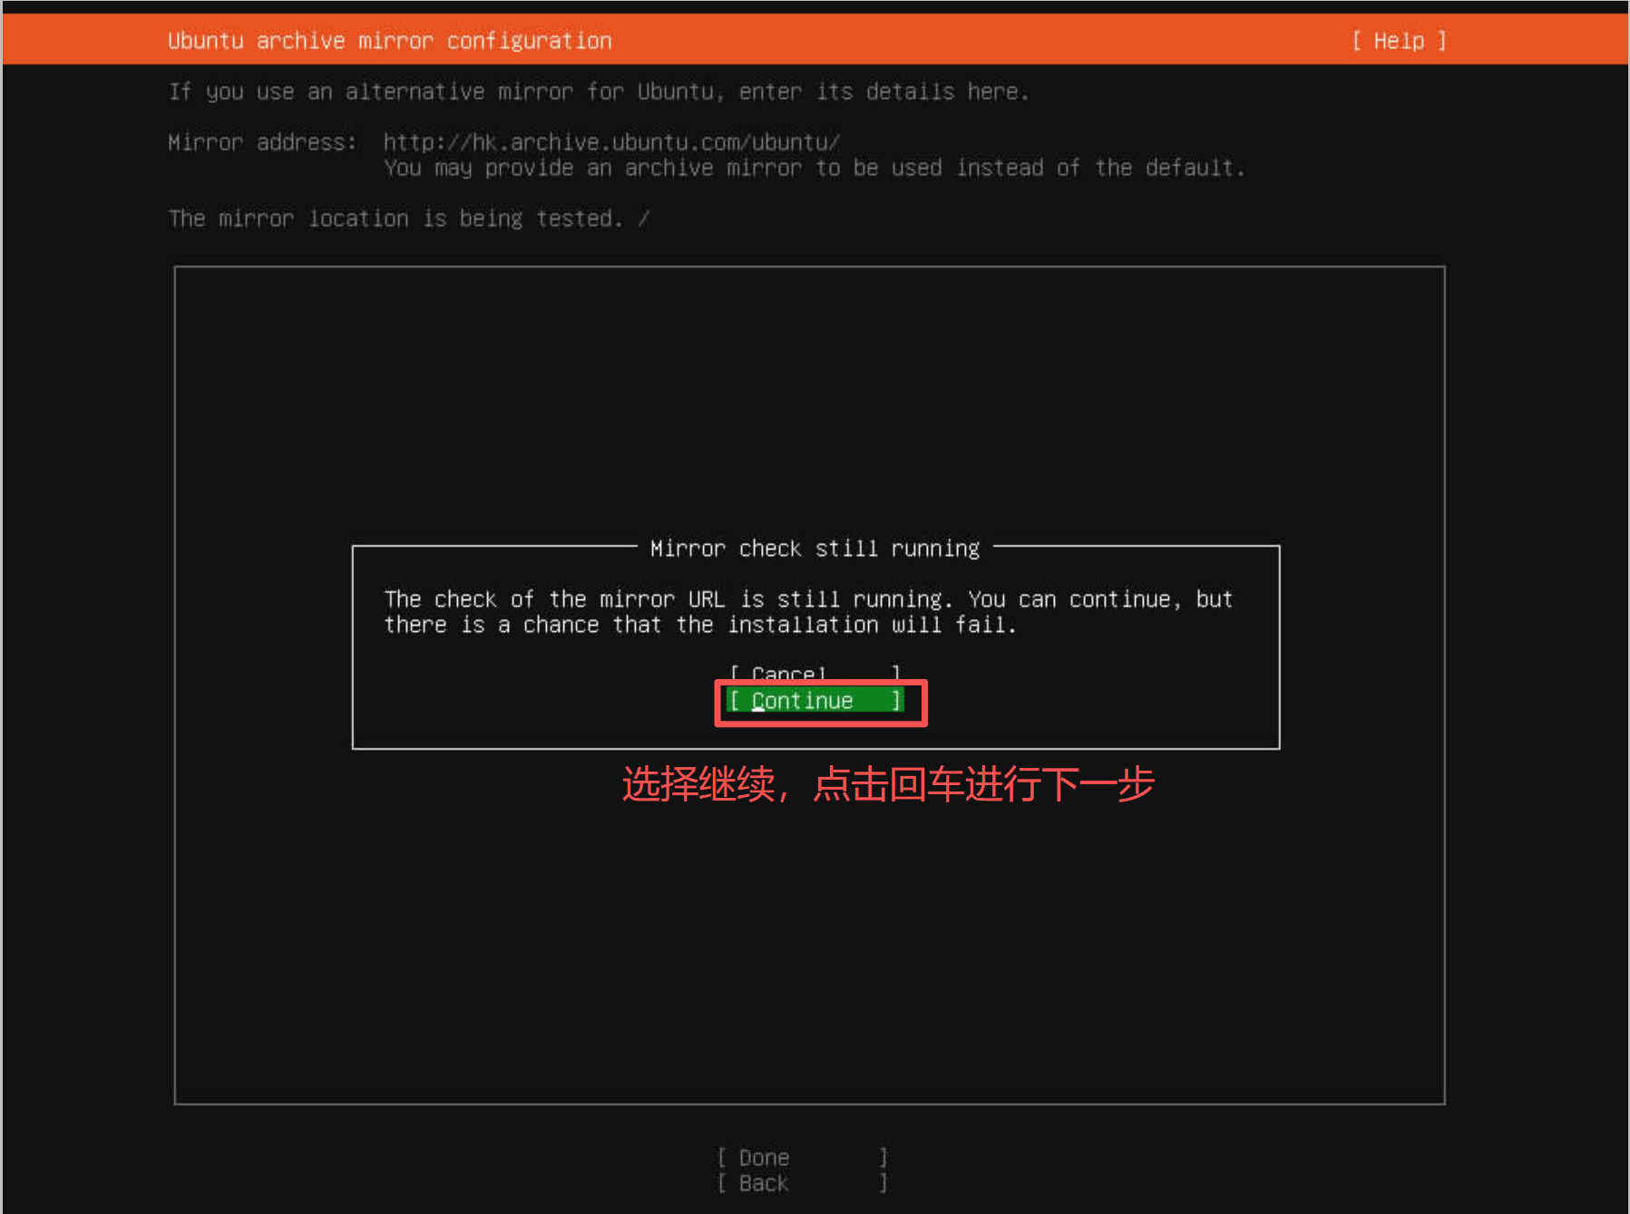Open the Help menu in the header
This screenshot has height=1214, width=1630.
coord(1398,41)
